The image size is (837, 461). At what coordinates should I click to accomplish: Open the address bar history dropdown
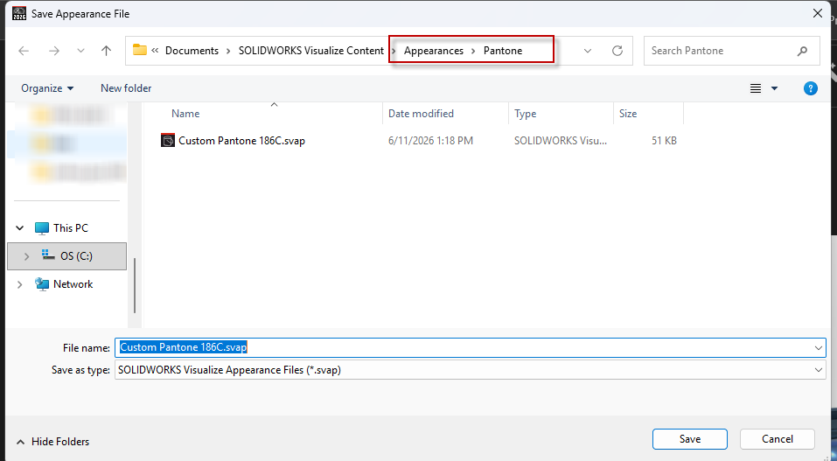(588, 51)
